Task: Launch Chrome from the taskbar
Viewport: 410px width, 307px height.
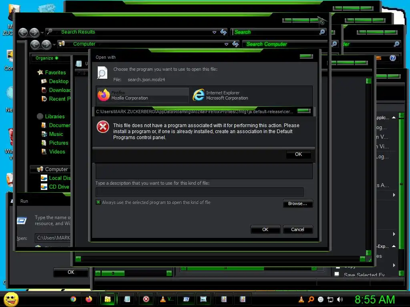Action: pyautogui.click(x=74, y=299)
